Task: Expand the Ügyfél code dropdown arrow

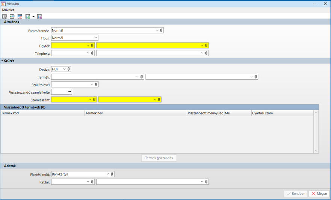Action: coord(88,45)
